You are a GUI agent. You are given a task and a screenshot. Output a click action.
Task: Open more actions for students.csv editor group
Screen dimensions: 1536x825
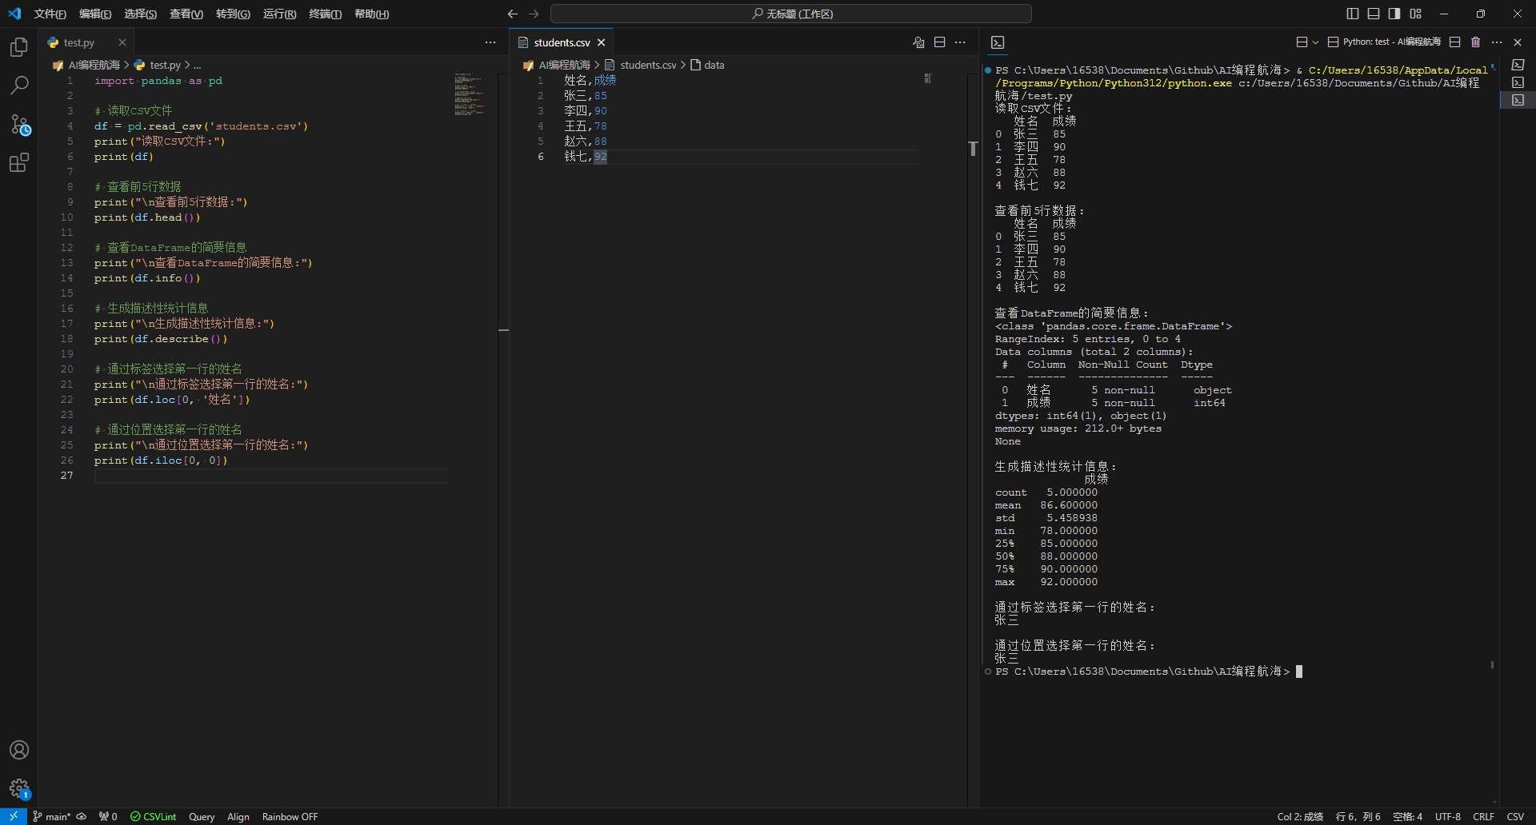(961, 42)
